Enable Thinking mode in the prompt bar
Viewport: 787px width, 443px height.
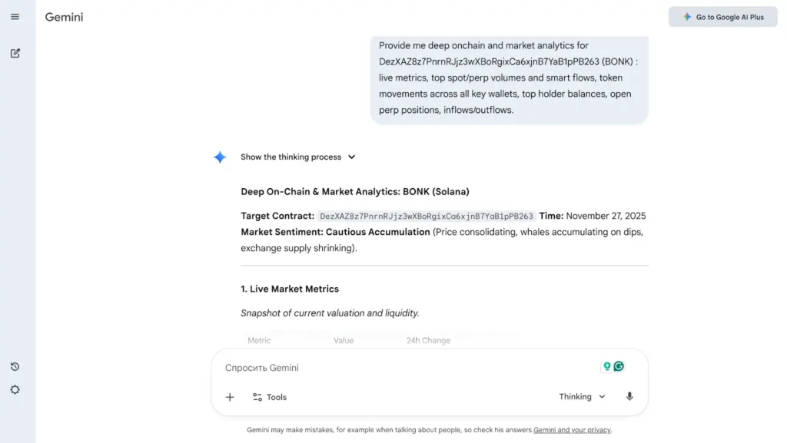(576, 397)
